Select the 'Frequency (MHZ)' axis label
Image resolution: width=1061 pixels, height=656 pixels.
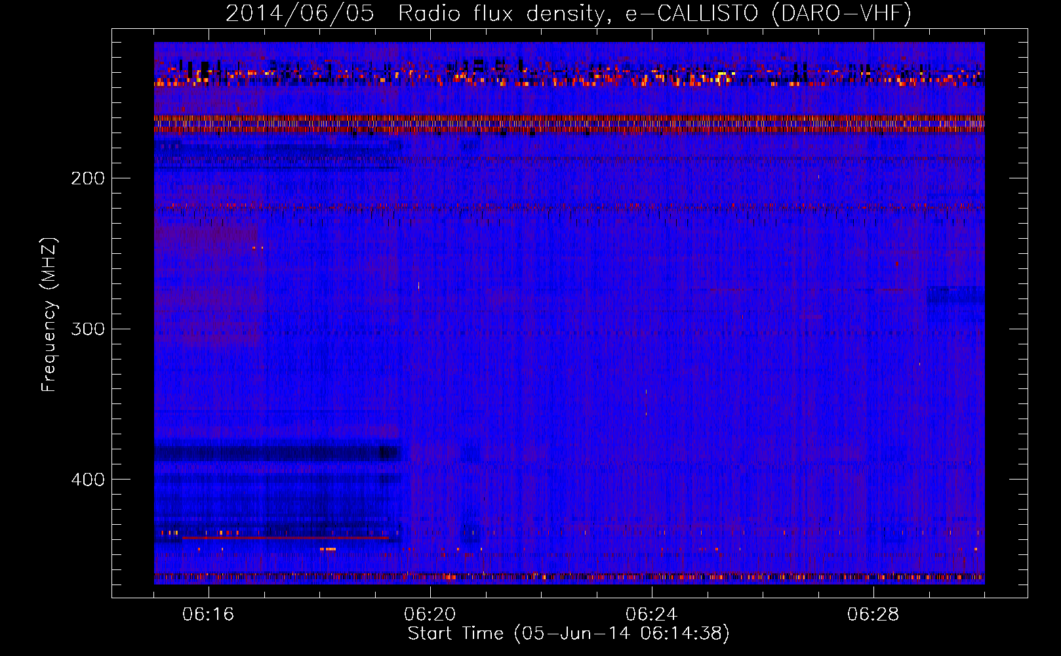[x=49, y=315]
